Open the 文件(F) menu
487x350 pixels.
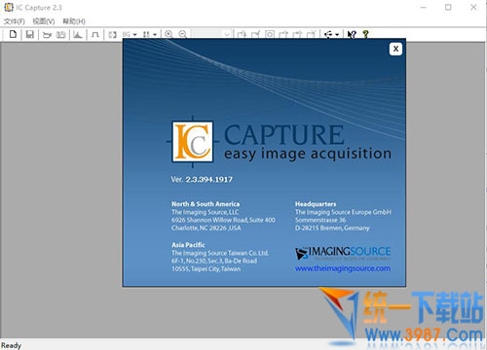15,21
